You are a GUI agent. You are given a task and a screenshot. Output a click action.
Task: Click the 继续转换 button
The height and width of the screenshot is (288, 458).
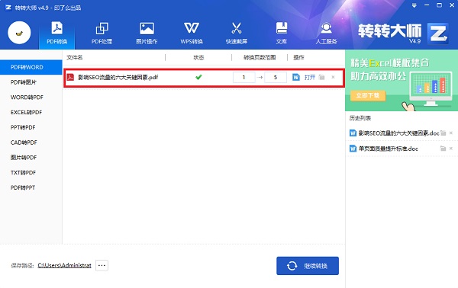pyautogui.click(x=308, y=266)
